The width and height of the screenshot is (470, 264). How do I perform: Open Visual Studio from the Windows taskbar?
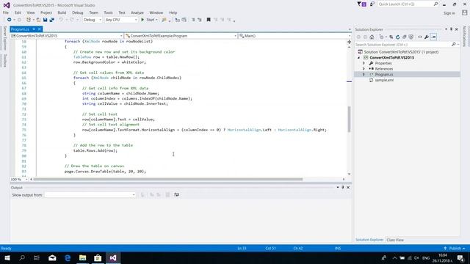tap(112, 257)
